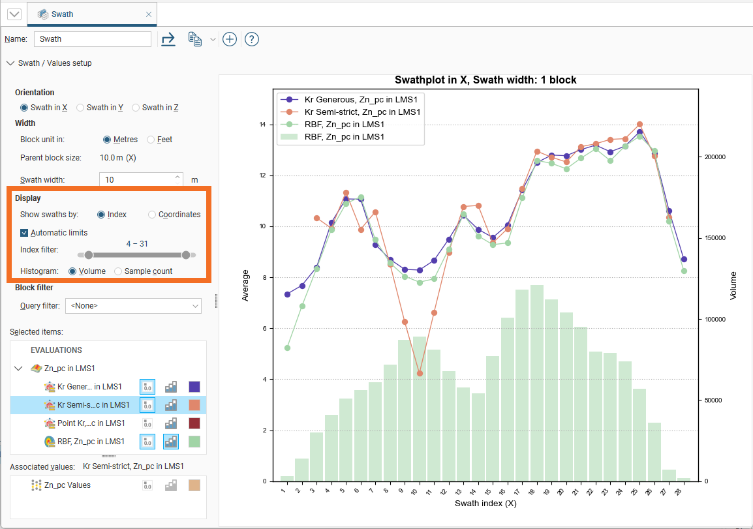Image resolution: width=753 pixels, height=529 pixels.
Task: Select Swath in Y orientation
Action: point(81,108)
